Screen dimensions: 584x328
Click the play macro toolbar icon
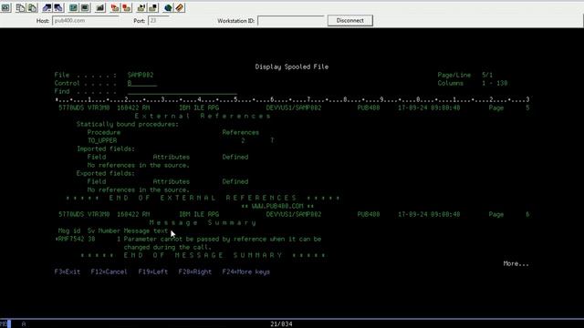(141, 7)
